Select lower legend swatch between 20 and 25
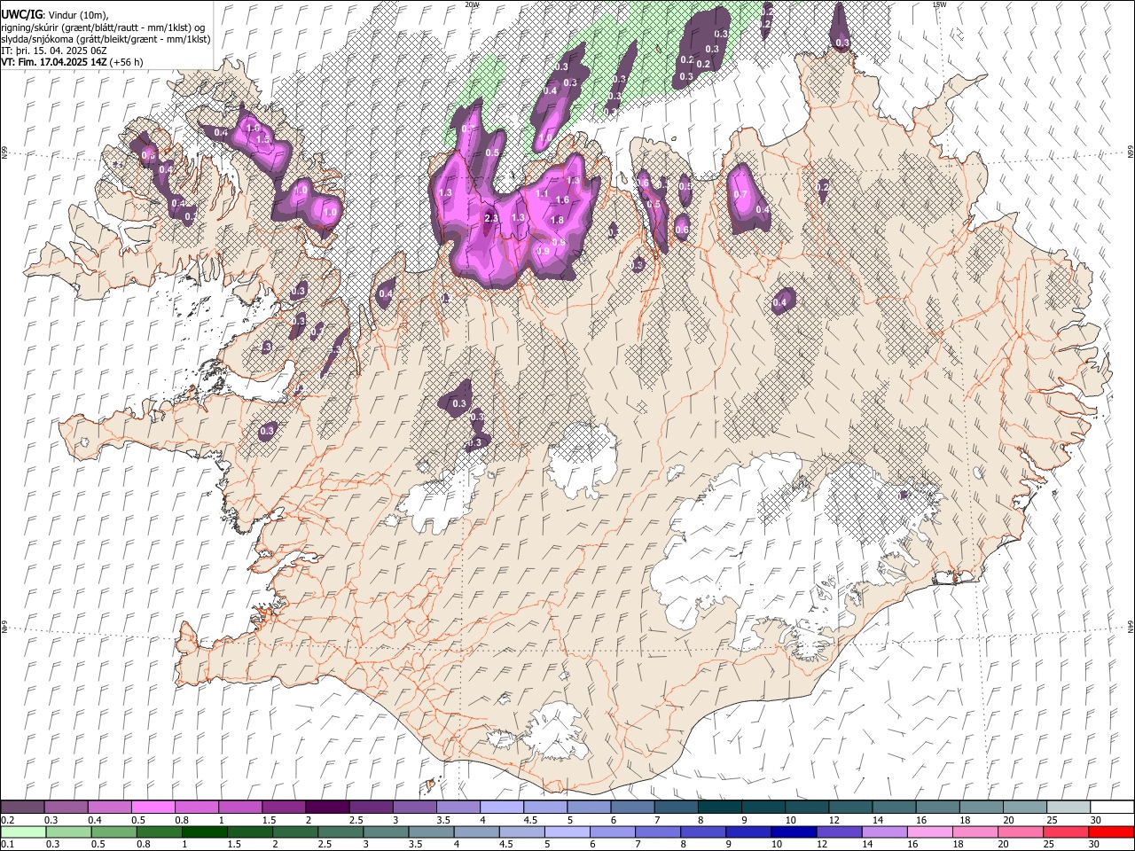 [x=1020, y=831]
